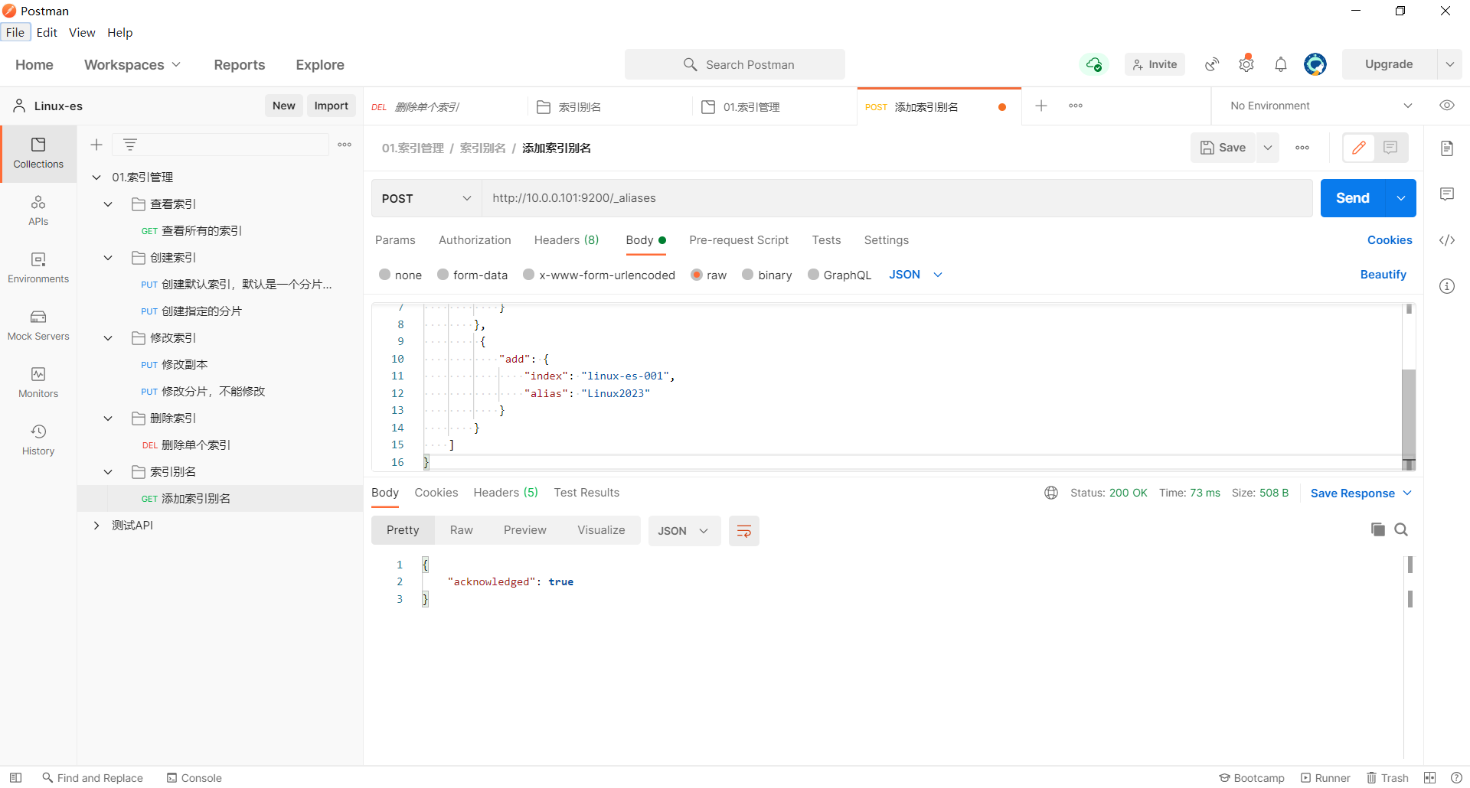Open the request info icon
1470x788 pixels.
[x=1447, y=286]
